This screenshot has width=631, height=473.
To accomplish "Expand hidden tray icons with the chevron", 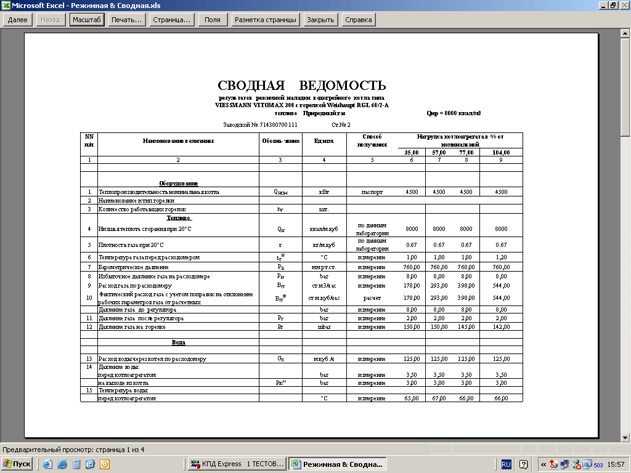I will [x=543, y=464].
